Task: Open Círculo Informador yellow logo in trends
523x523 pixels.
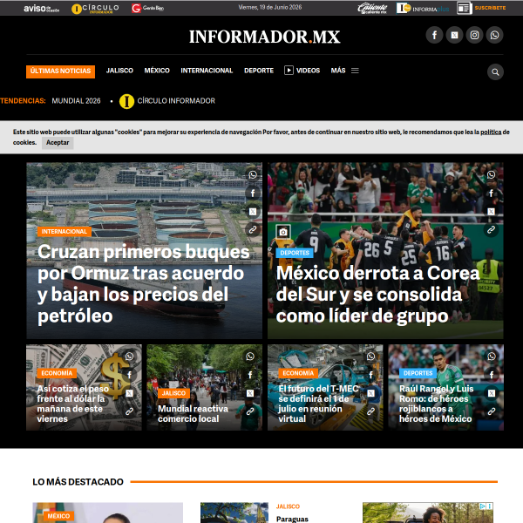Action: (x=126, y=101)
